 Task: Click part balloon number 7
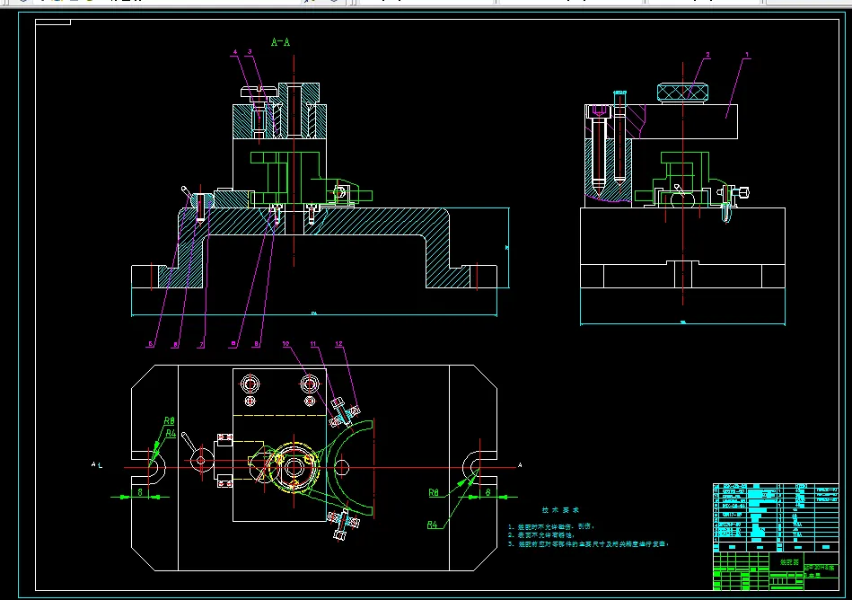[x=202, y=345]
